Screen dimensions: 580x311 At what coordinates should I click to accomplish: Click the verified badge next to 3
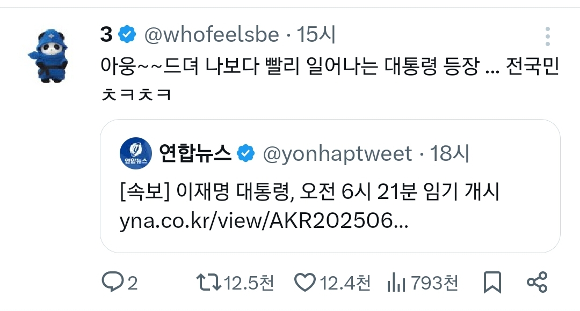tap(127, 34)
